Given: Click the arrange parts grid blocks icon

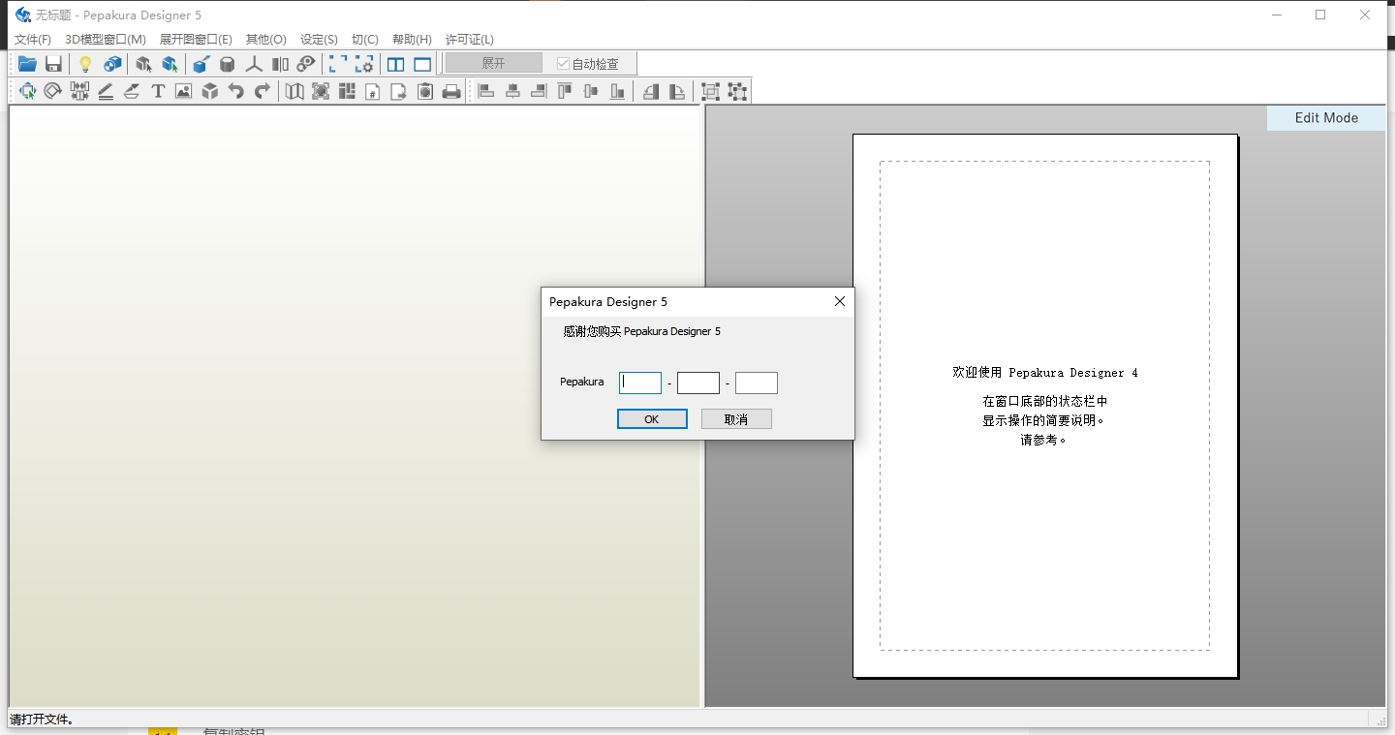Looking at the screenshot, I should click(347, 91).
